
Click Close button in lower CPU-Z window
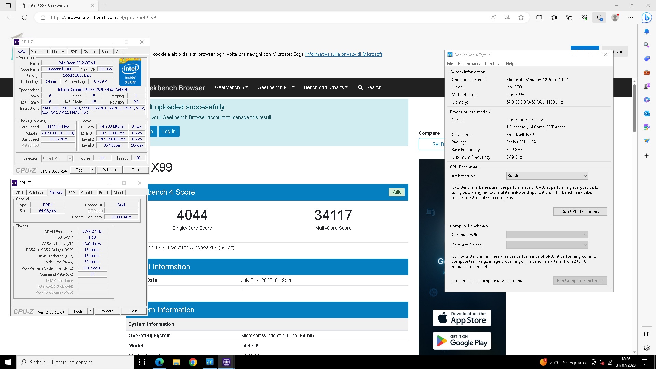pos(133,311)
